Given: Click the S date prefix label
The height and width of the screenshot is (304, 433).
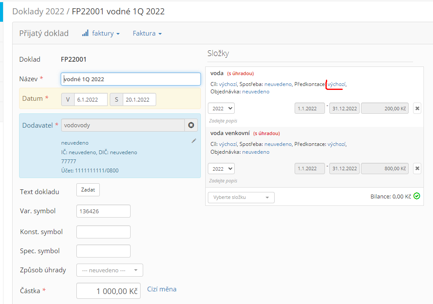Looking at the screenshot, I should pyautogui.click(x=116, y=99).
